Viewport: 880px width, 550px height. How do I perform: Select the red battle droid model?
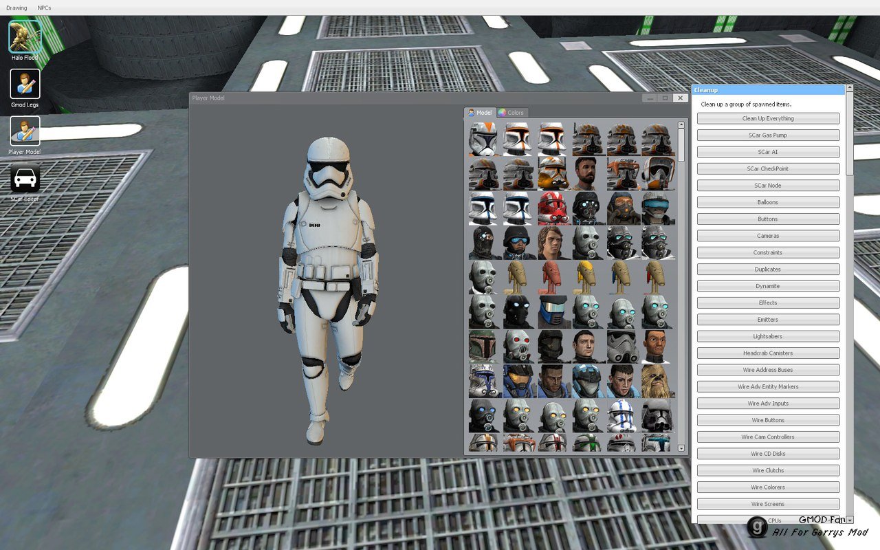[x=555, y=276]
